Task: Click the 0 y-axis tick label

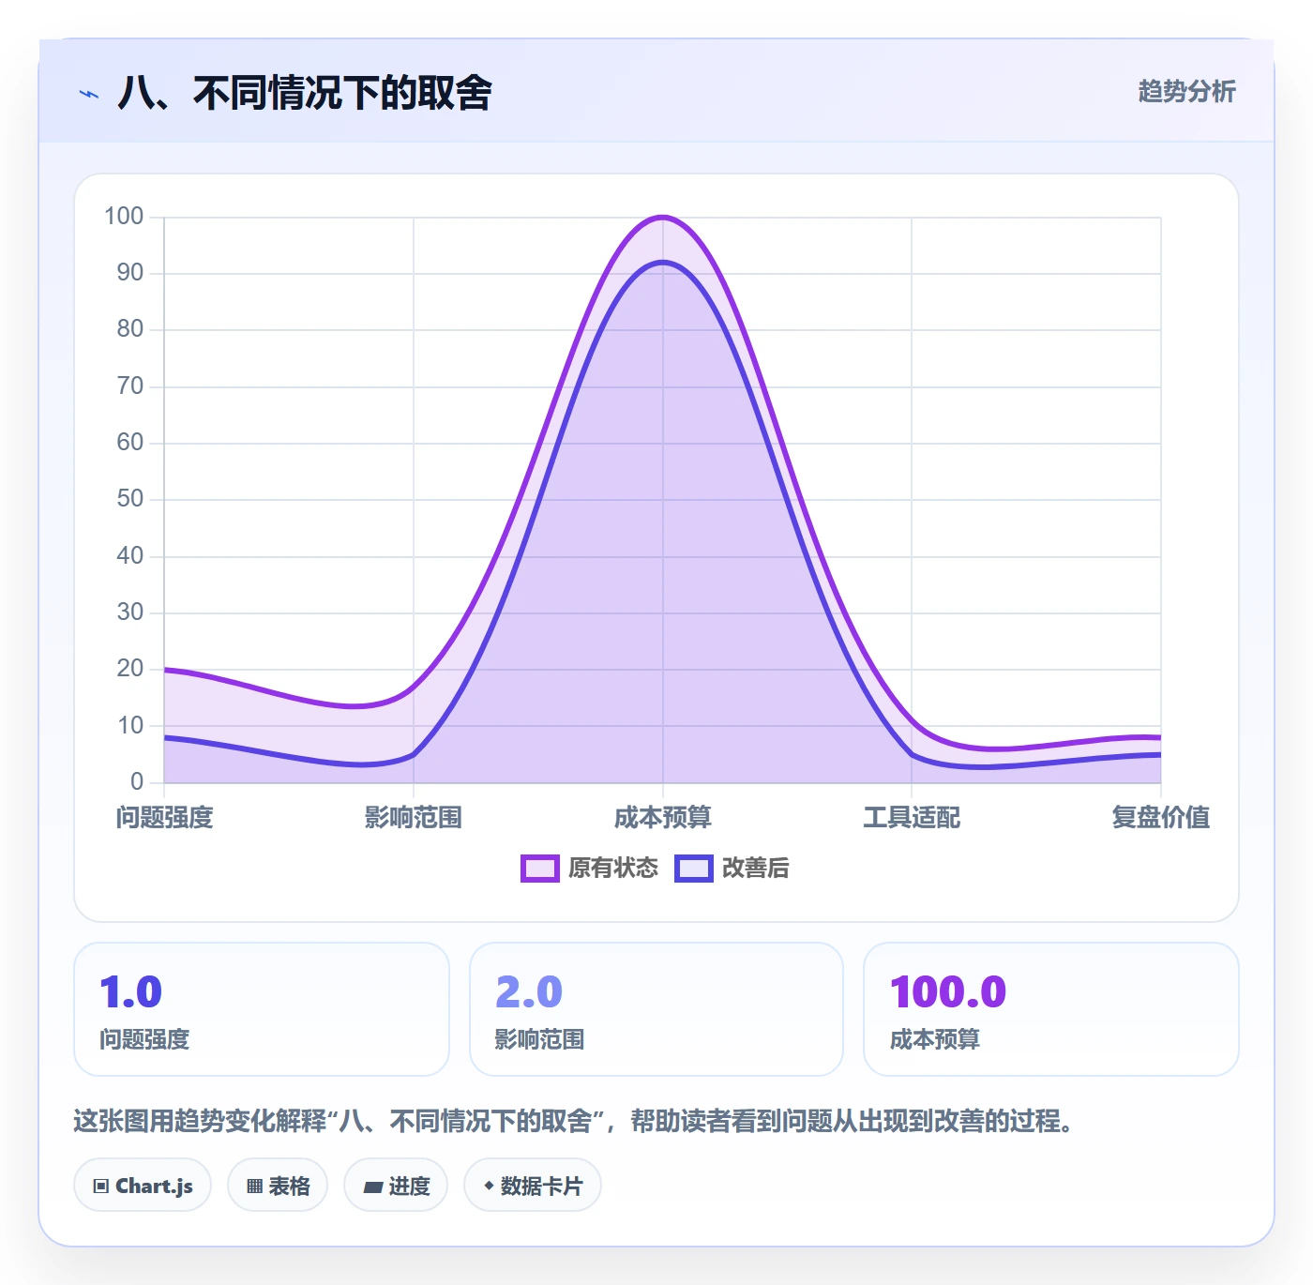Action: (137, 781)
